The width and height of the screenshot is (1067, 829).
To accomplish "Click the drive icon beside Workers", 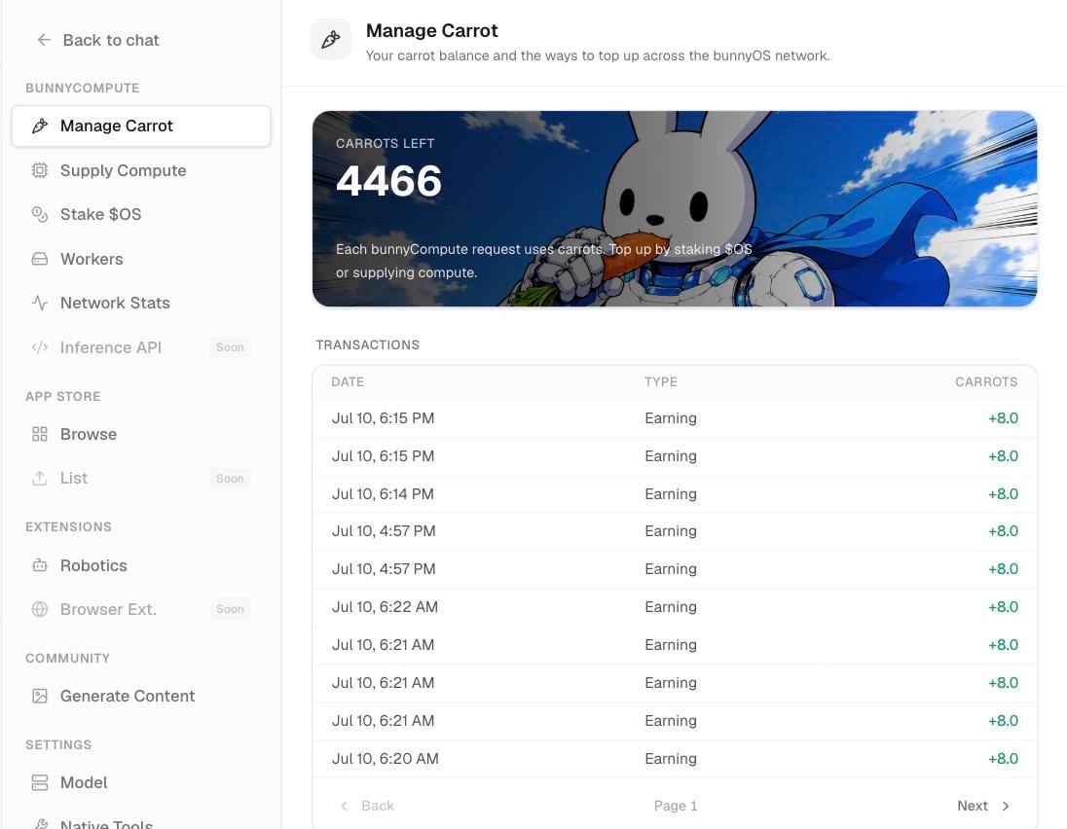I will click(40, 259).
